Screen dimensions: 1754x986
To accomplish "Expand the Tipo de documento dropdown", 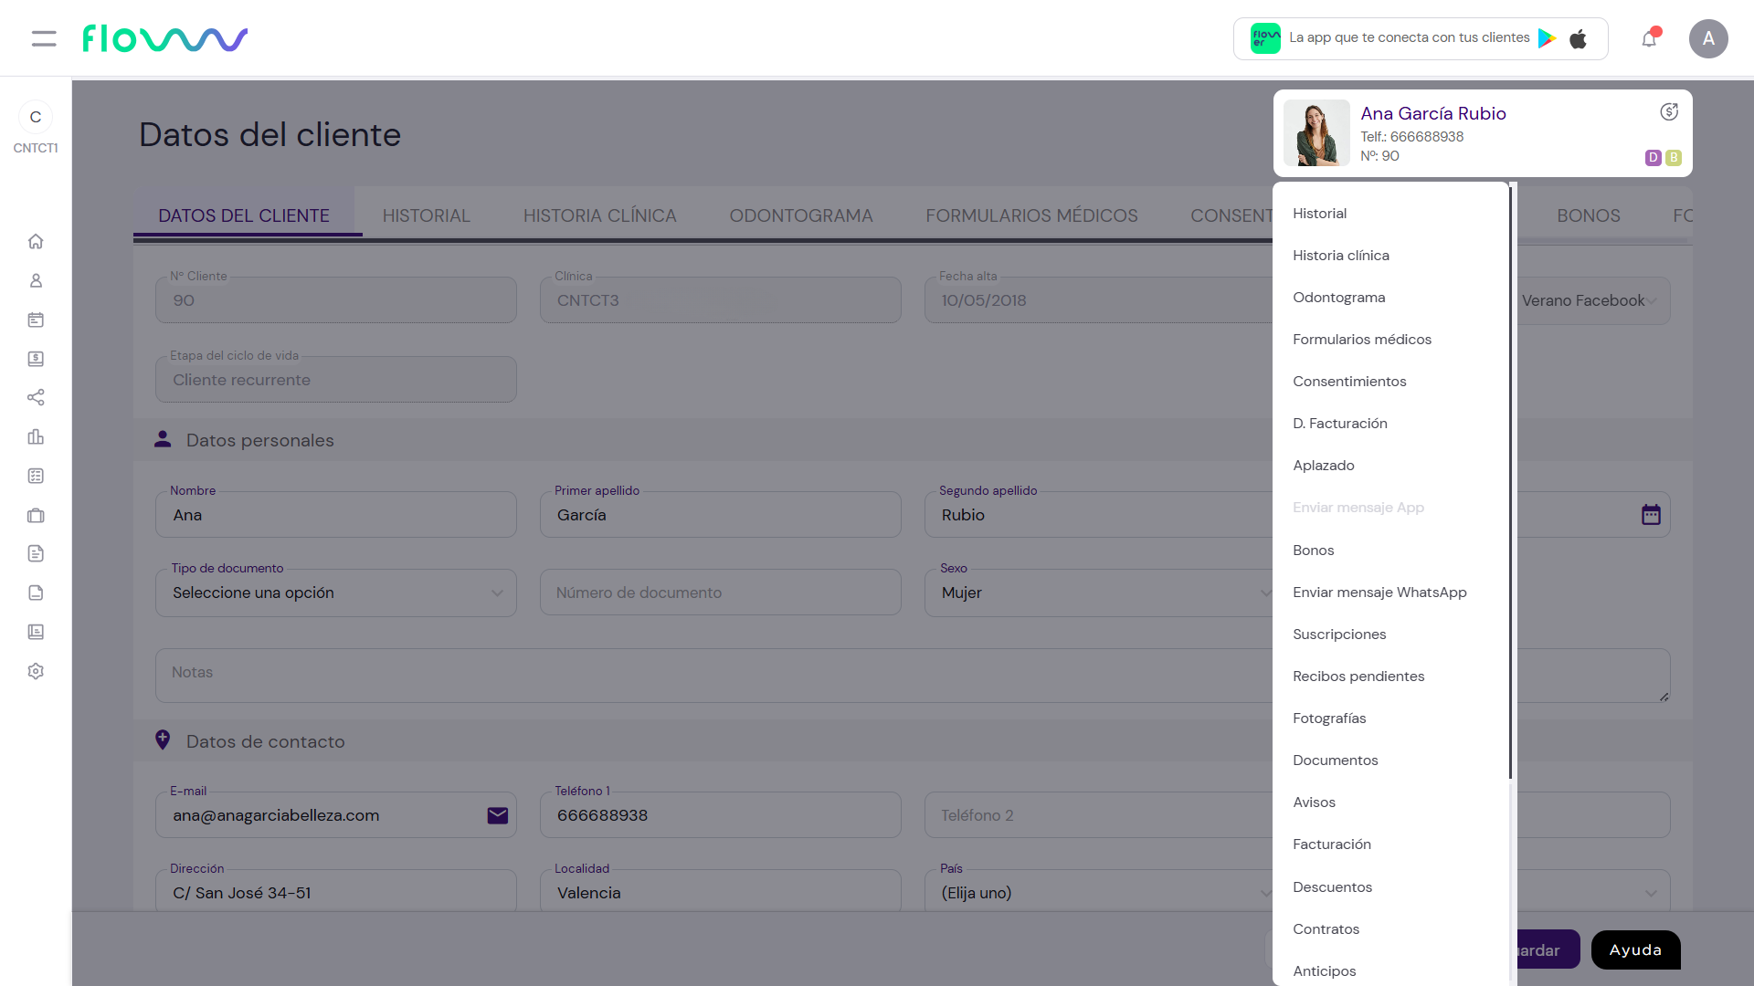I will pyautogui.click(x=336, y=593).
